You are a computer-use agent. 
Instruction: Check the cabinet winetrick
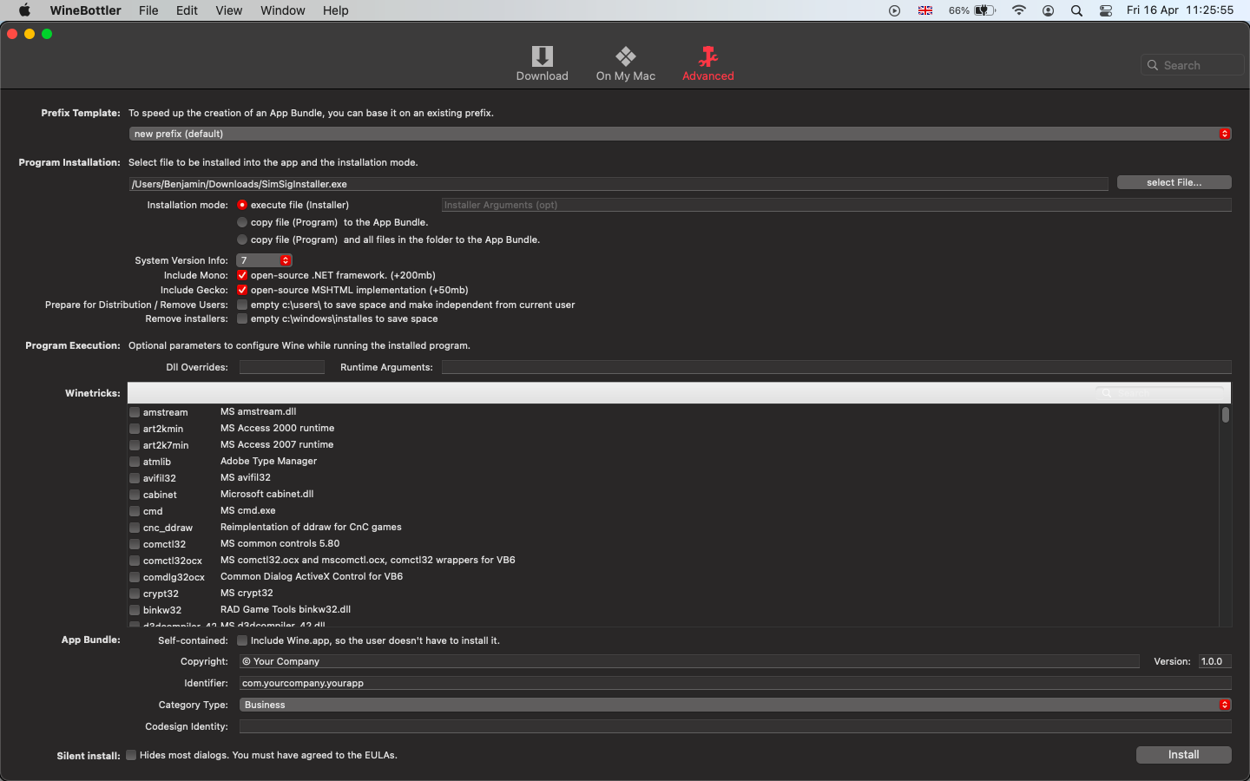[135, 495]
